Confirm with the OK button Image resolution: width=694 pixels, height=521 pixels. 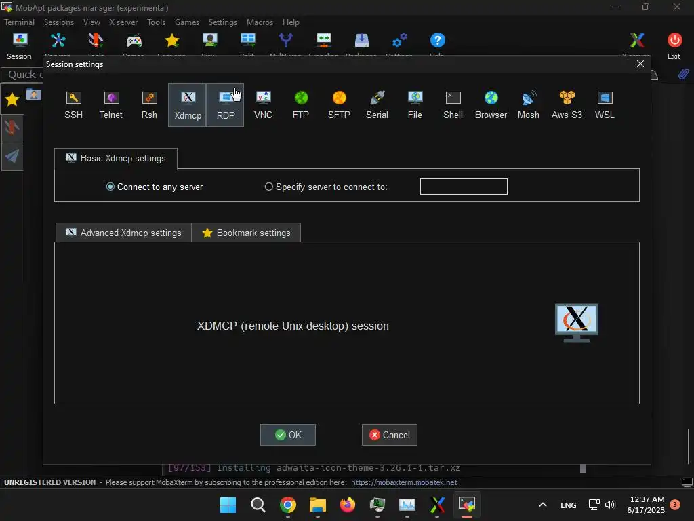click(x=287, y=435)
